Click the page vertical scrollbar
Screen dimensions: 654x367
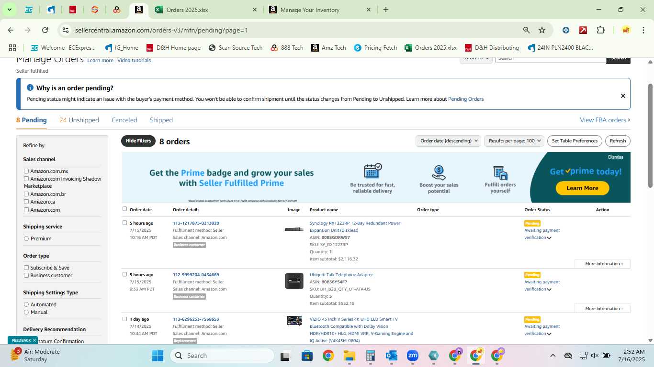pos(650,136)
